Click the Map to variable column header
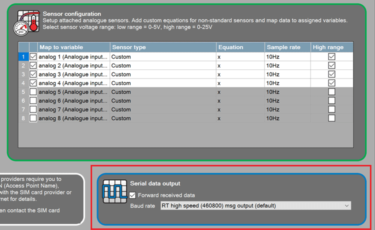 73,47
